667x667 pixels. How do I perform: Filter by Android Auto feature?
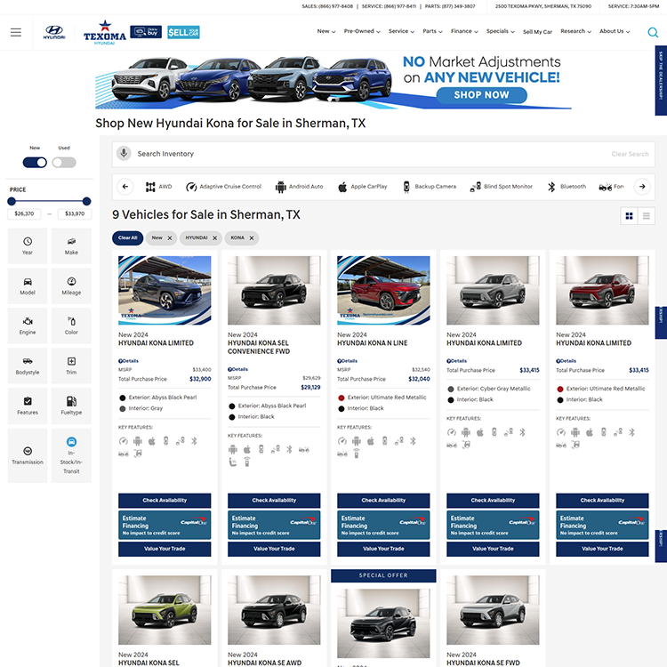pos(299,187)
